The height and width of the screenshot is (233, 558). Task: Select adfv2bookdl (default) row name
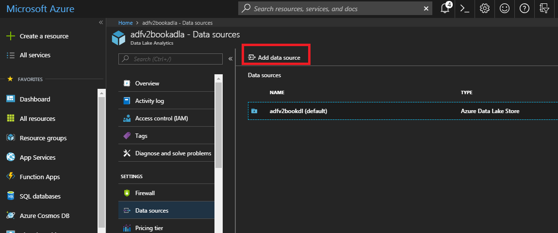(x=298, y=111)
